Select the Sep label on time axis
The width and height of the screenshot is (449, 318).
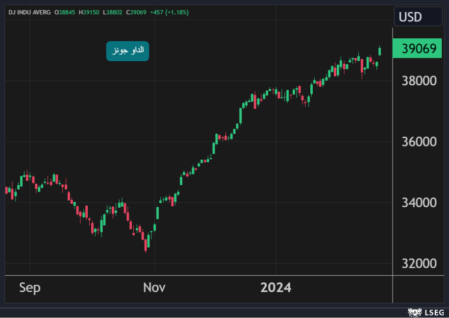tap(30, 288)
